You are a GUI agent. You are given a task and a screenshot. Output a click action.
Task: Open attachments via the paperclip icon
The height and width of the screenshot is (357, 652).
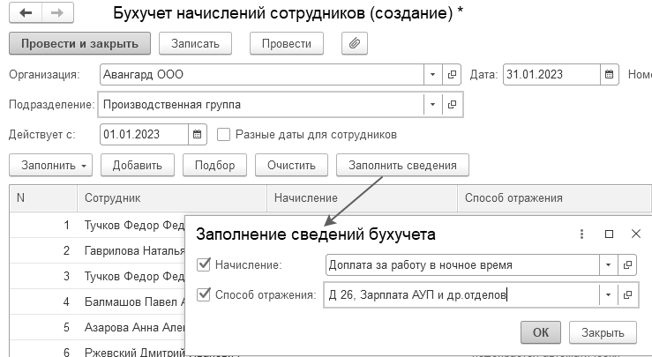[355, 43]
